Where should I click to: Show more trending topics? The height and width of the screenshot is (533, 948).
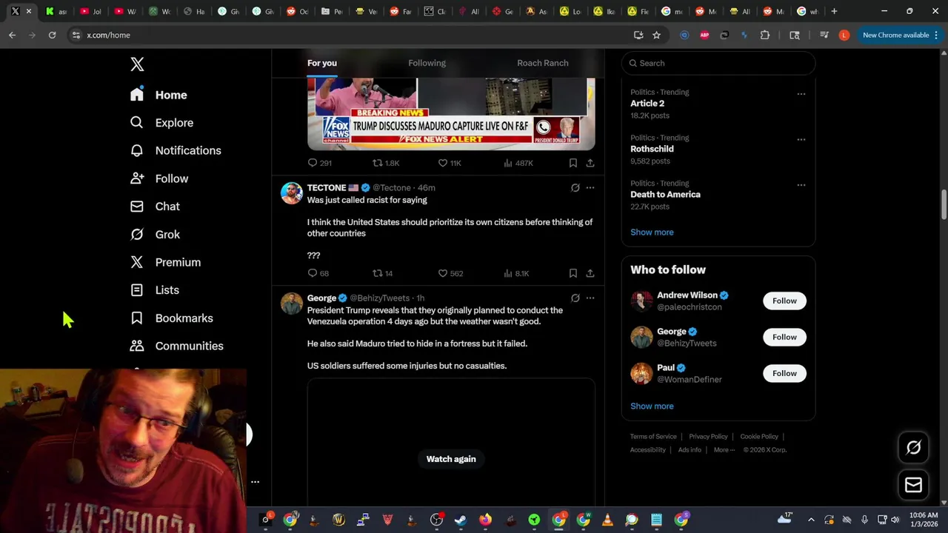click(652, 232)
